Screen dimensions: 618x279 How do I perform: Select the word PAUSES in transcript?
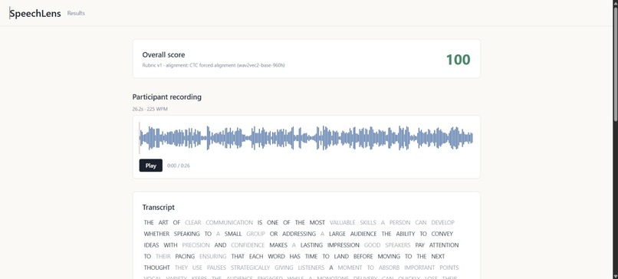coord(216,268)
